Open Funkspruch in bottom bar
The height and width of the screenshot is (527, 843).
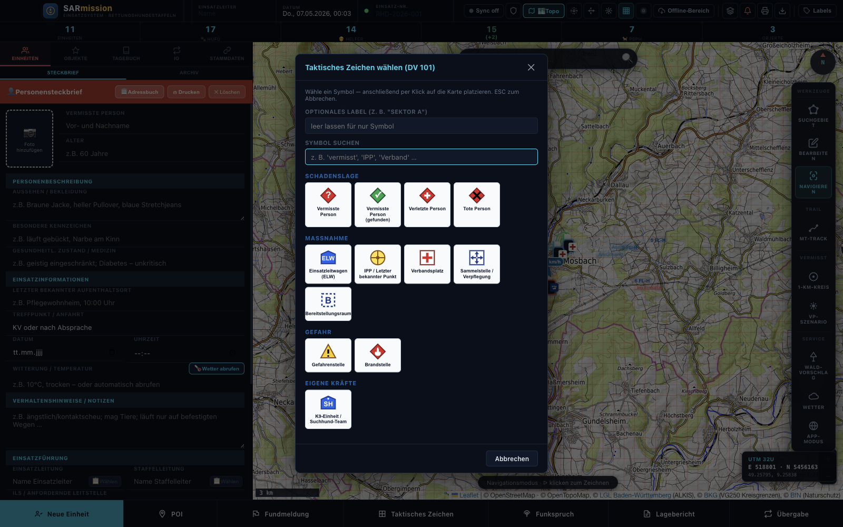click(548, 514)
